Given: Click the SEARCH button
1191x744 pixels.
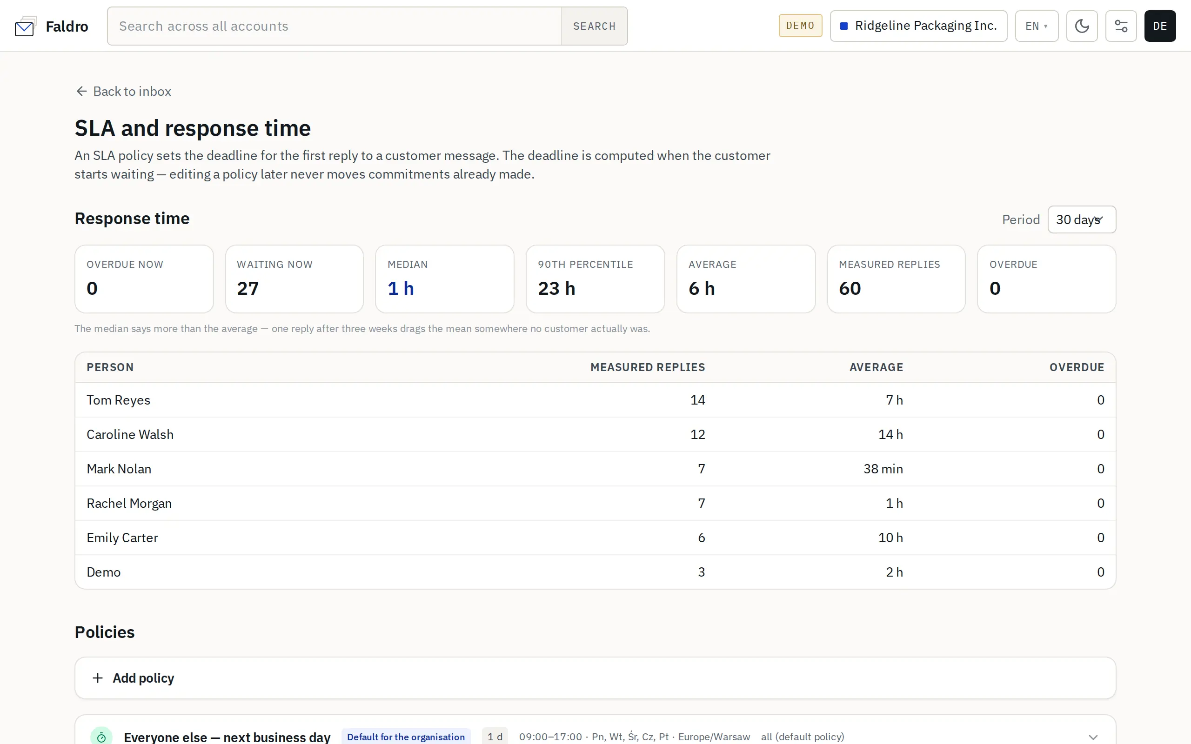Looking at the screenshot, I should (x=594, y=26).
